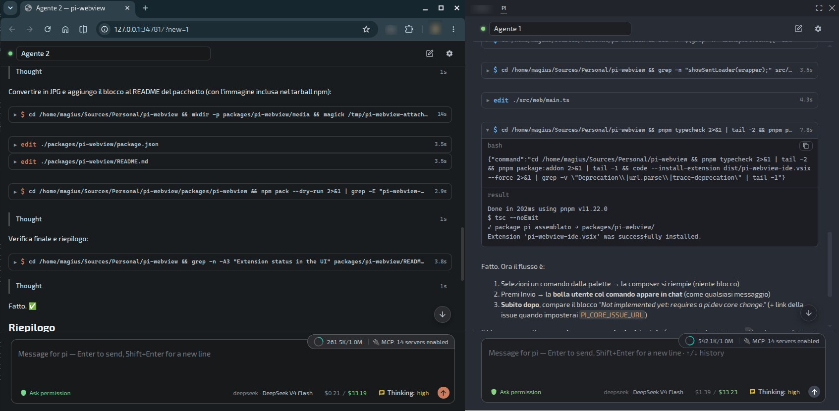
Task: Expand the mkdir -p packages/pi-webview/media command
Action: click(x=230, y=114)
